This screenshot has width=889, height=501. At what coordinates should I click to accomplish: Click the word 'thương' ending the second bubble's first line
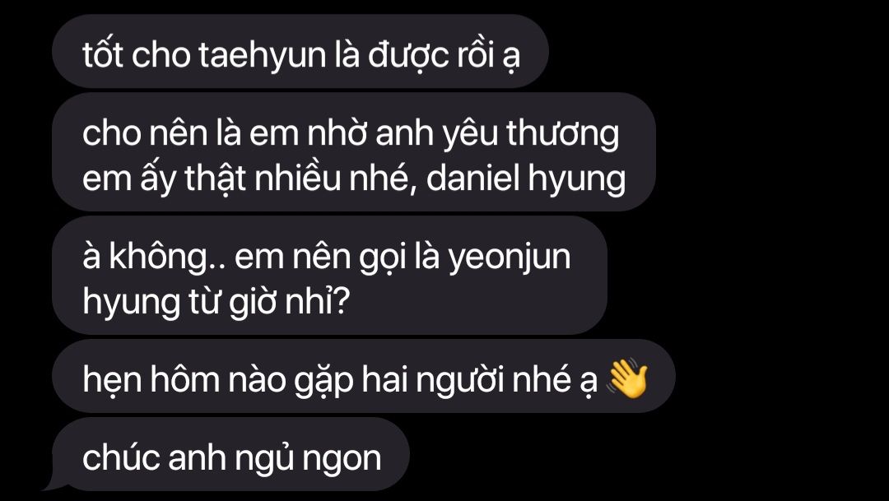[562, 135]
